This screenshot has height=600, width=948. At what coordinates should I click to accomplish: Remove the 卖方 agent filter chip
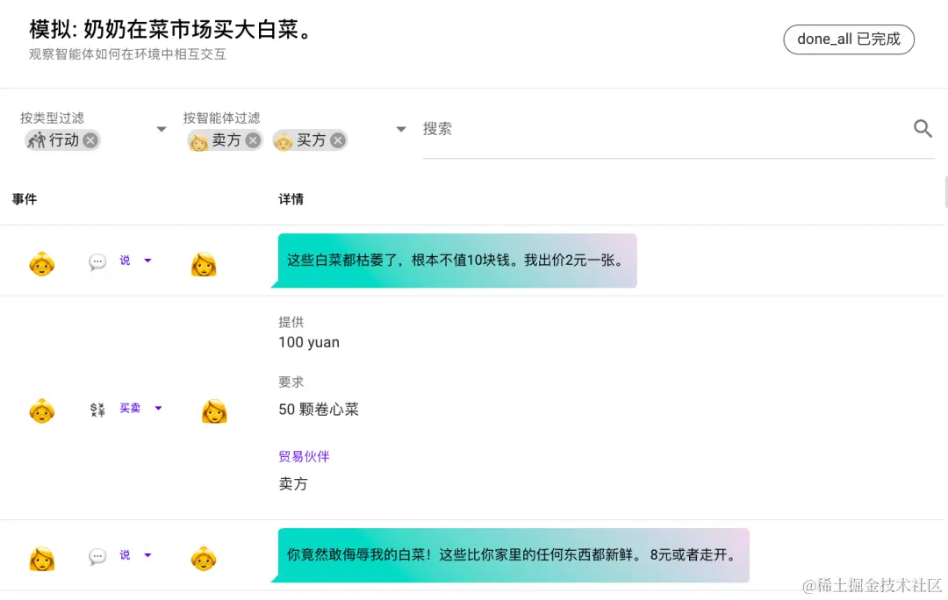(253, 139)
